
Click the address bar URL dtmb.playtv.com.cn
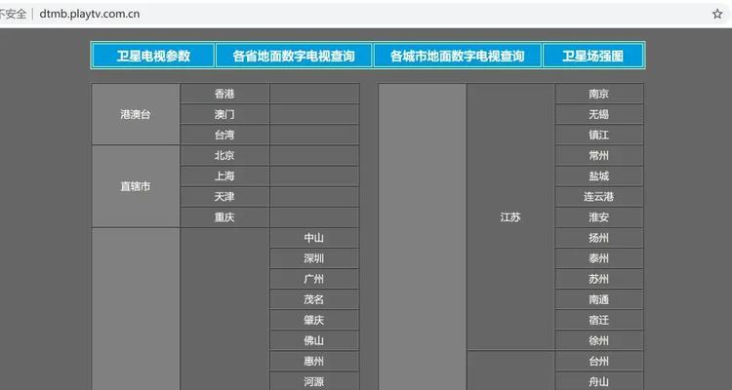coord(90,14)
